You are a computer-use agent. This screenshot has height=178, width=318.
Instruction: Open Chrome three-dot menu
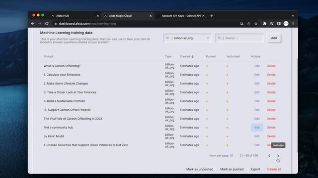tap(293, 24)
